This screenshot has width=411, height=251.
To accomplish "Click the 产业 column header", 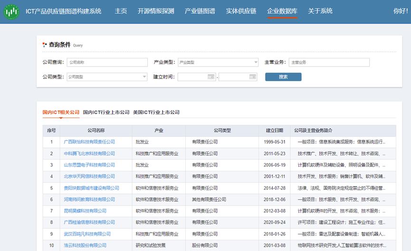I will coord(159,130).
